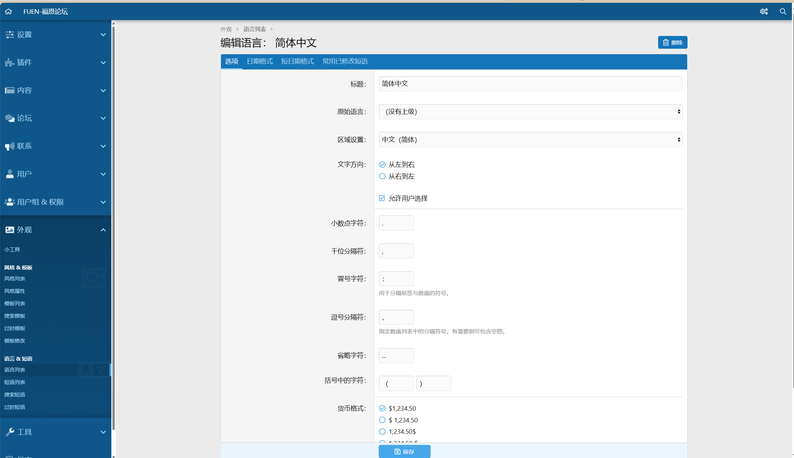This screenshot has height=458, width=794.
Task: Click the speech bubbles 论坛 icon
Action: point(10,118)
